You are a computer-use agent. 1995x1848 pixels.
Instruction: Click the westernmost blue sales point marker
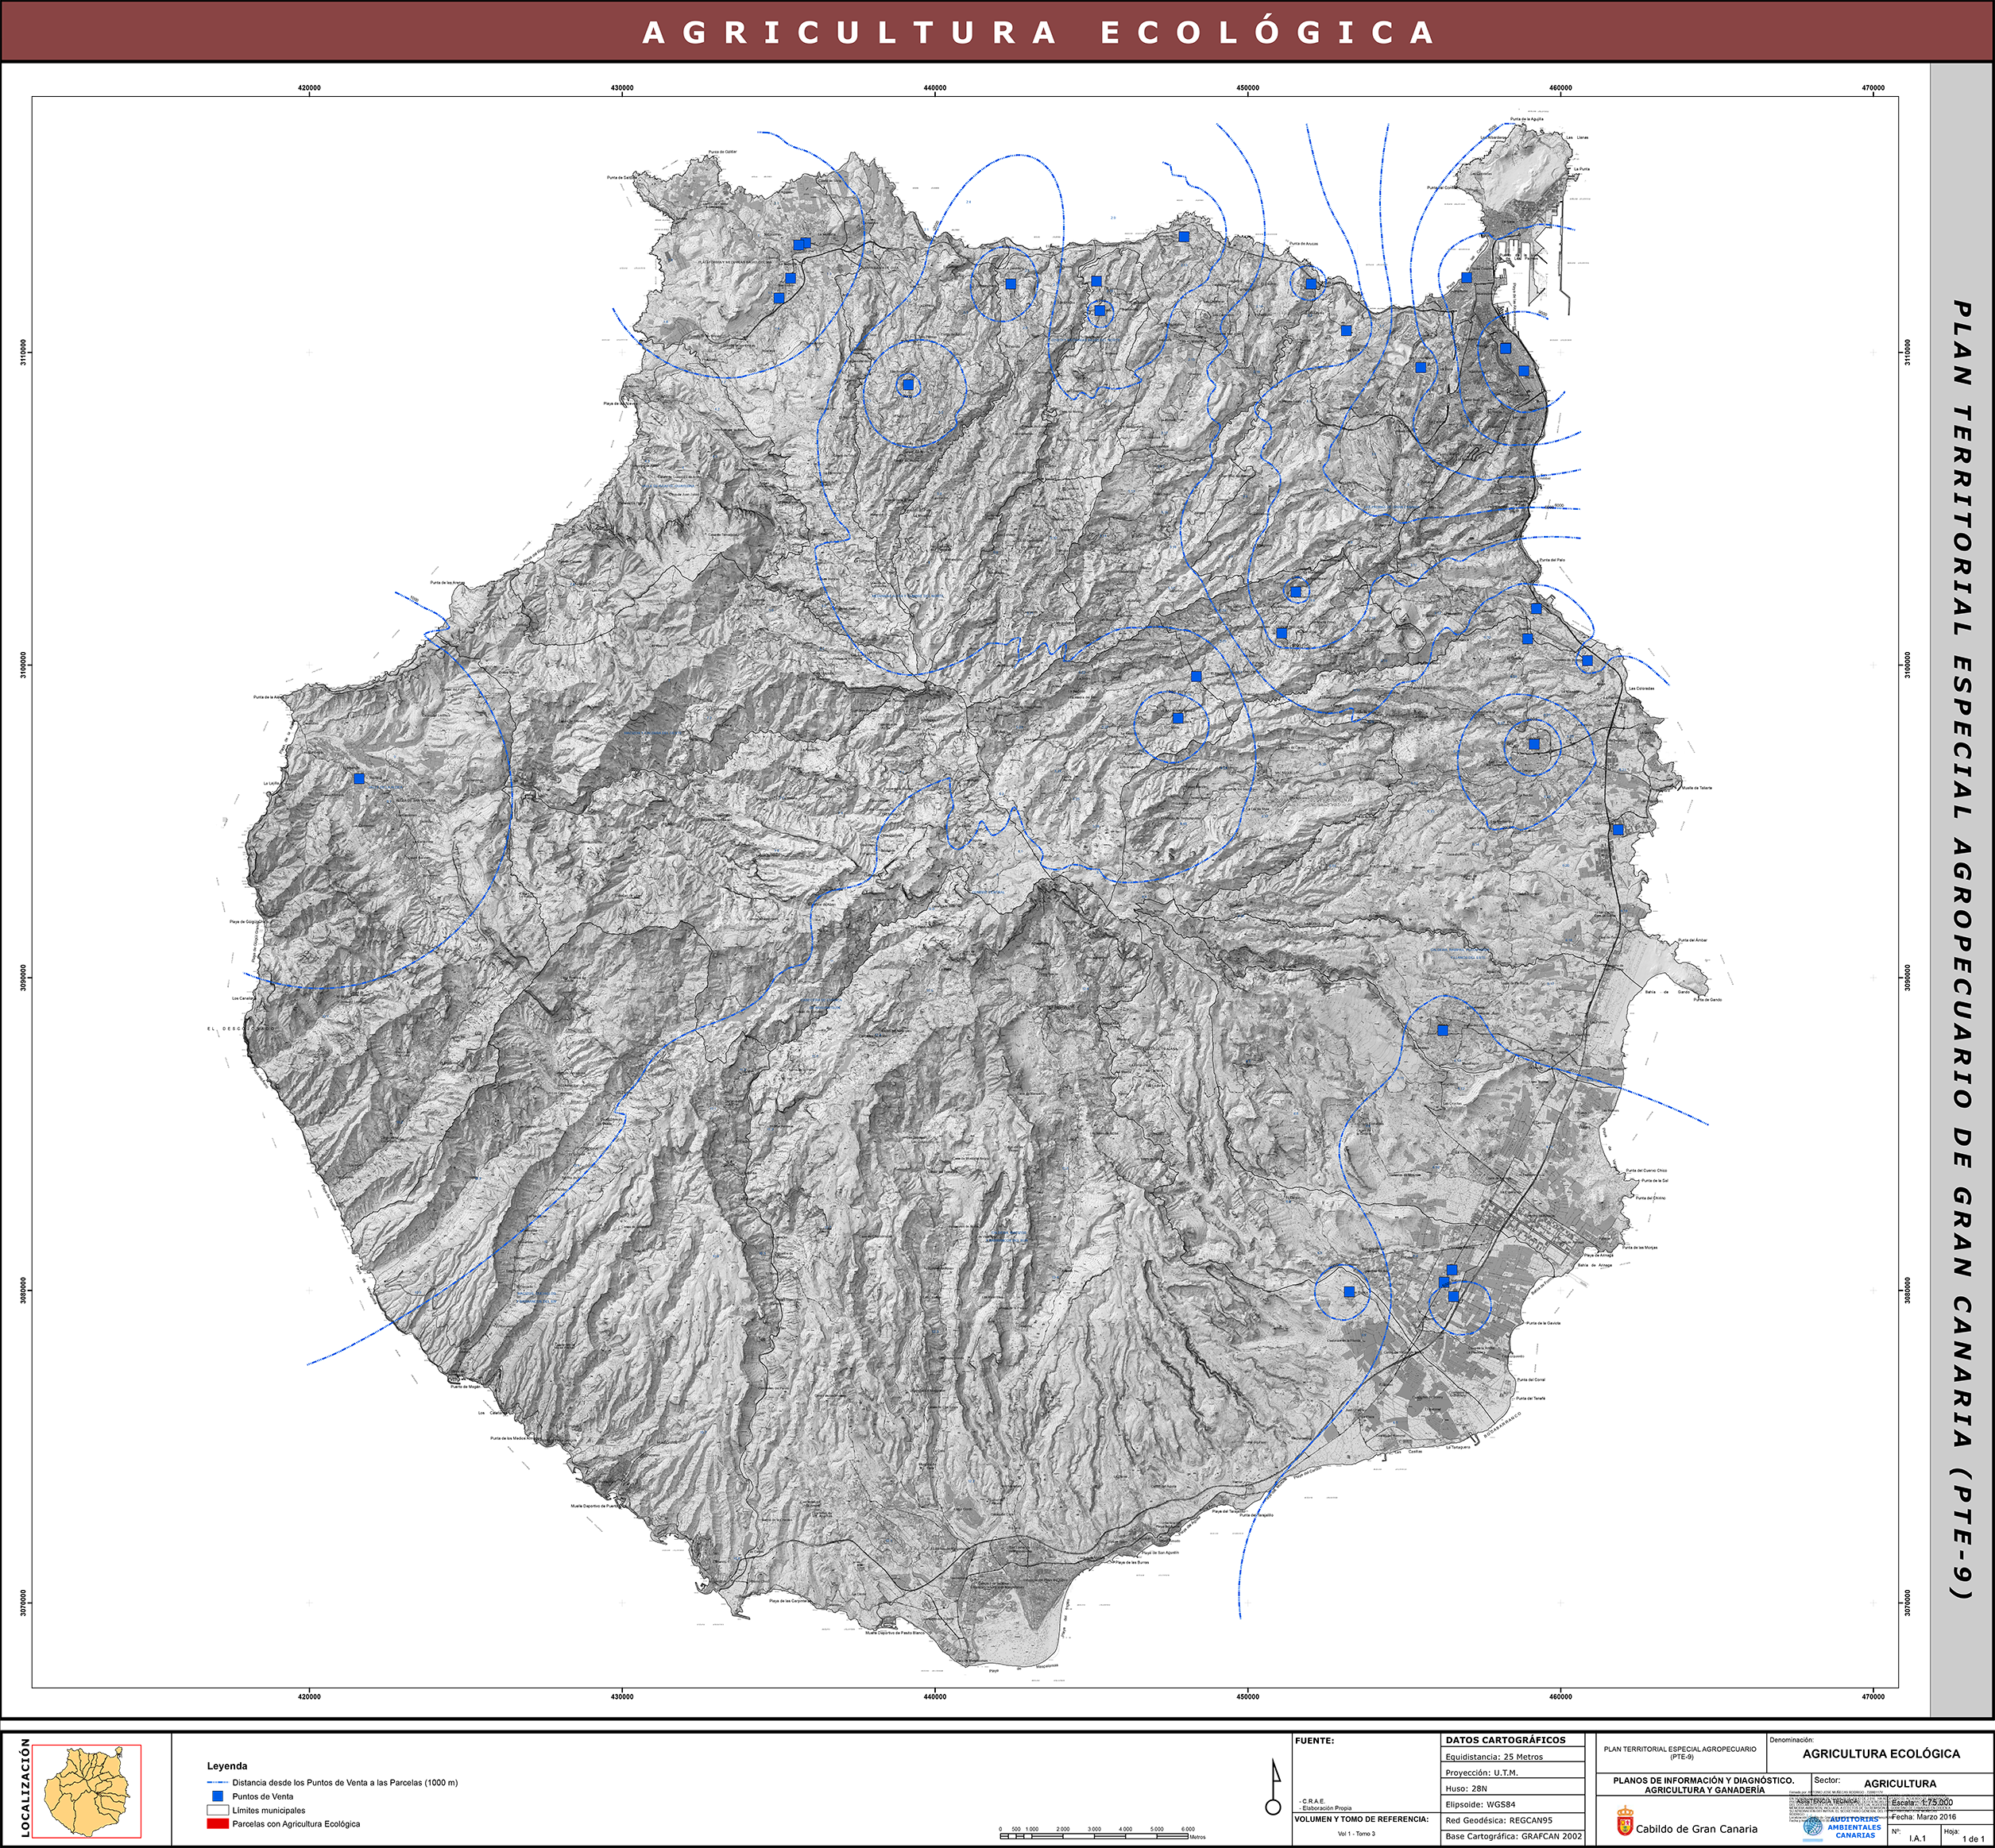pos(359,779)
